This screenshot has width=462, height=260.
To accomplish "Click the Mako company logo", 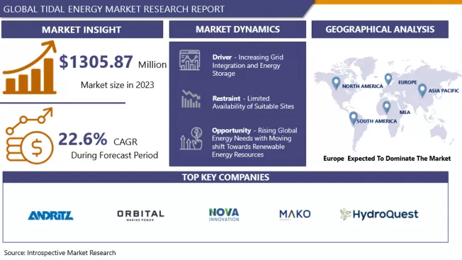I will click(x=294, y=214).
